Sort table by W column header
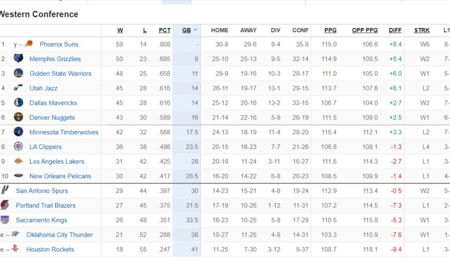The image size is (450, 270). point(120,31)
